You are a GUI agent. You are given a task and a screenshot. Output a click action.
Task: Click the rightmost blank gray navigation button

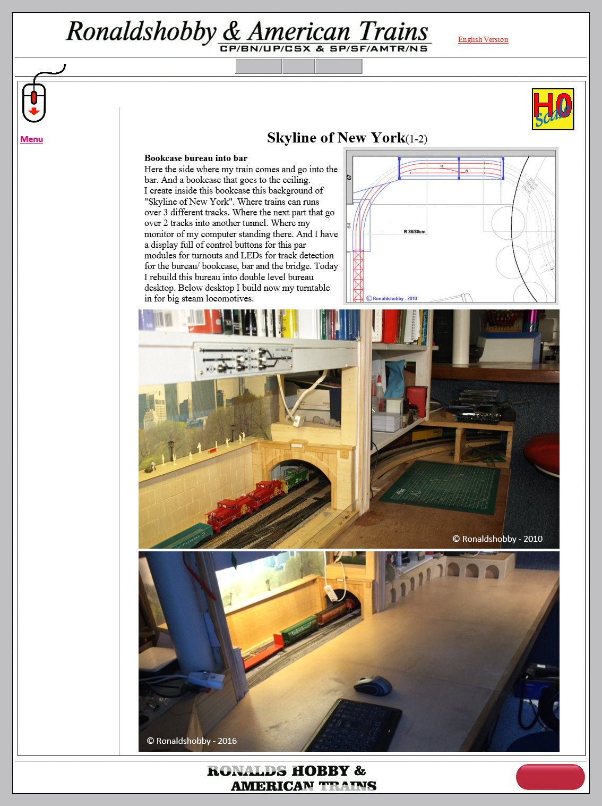[x=339, y=66]
